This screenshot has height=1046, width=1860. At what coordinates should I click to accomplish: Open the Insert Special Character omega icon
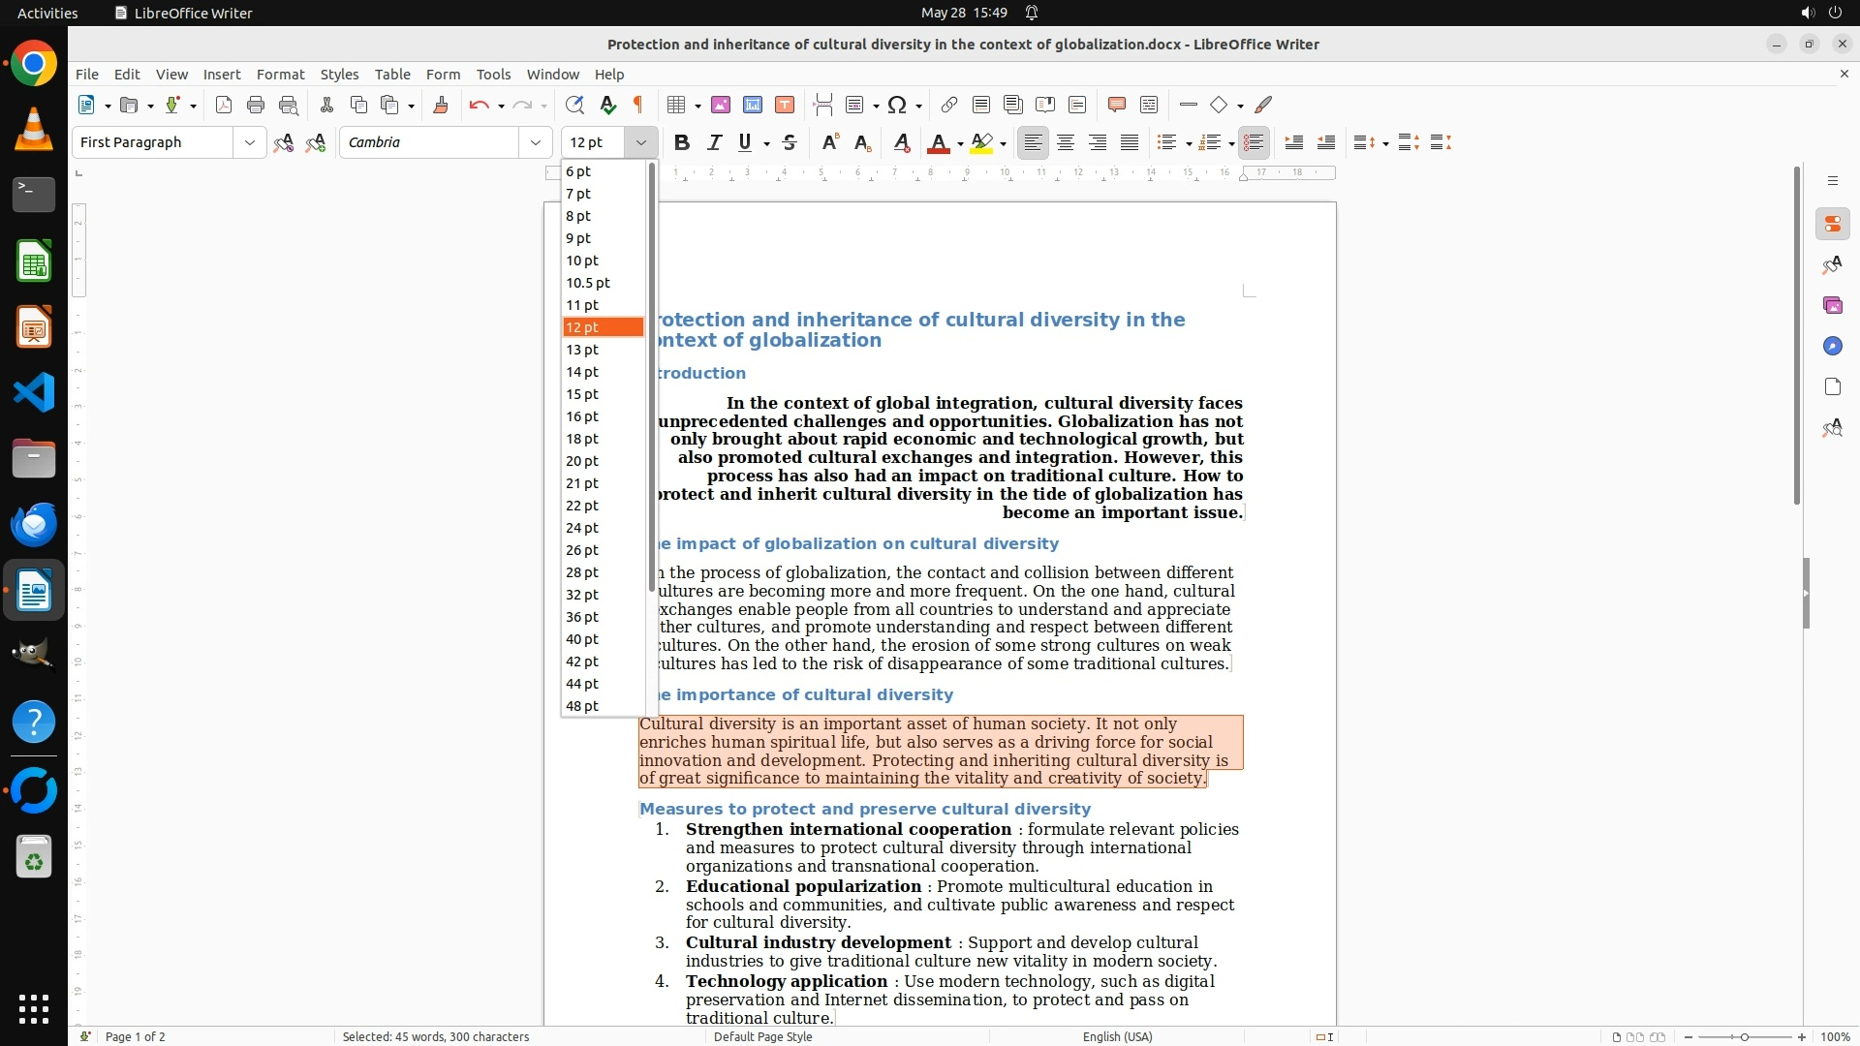897,105
